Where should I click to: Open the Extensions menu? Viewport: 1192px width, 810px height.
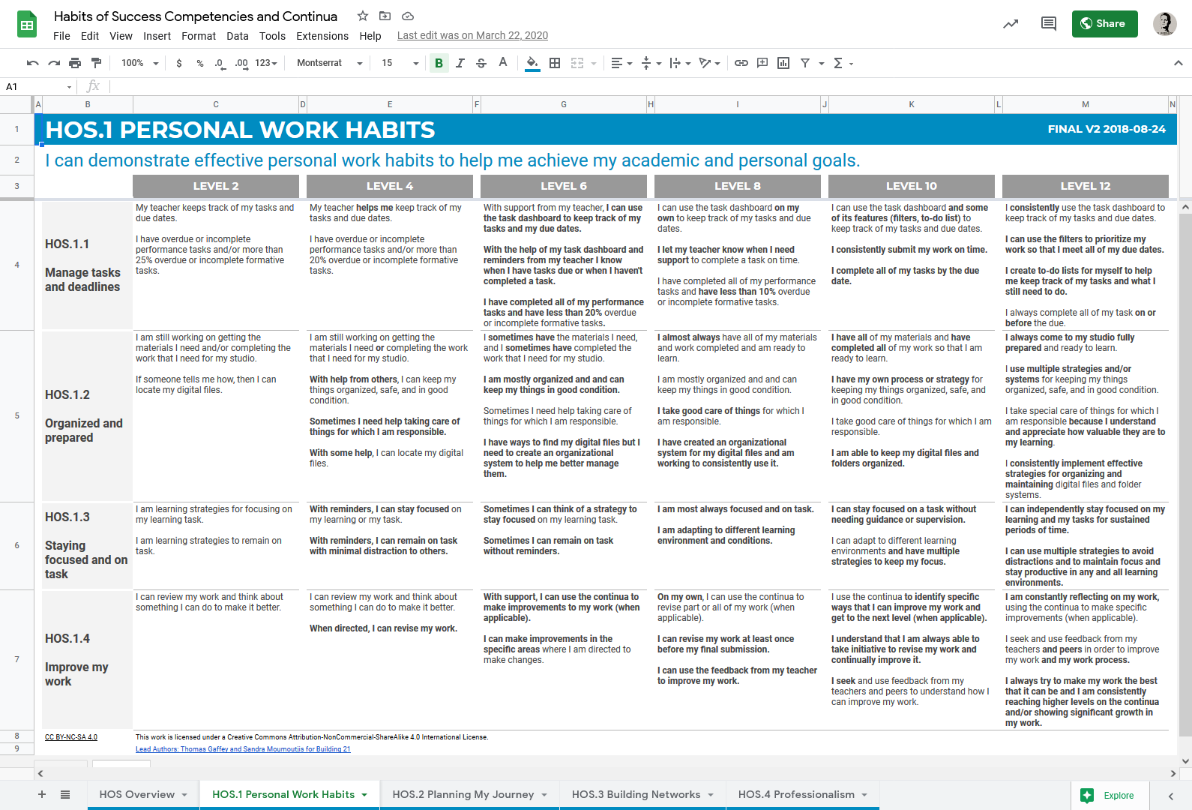click(322, 36)
